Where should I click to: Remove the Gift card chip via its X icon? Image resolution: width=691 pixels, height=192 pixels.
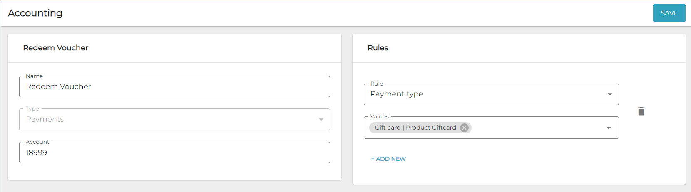coord(464,128)
